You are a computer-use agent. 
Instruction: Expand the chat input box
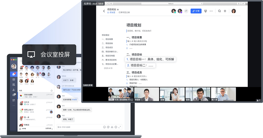(x=119, y=127)
